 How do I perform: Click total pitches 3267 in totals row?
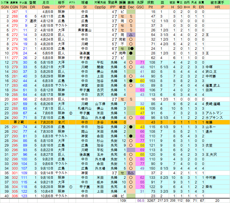[151, 201]
